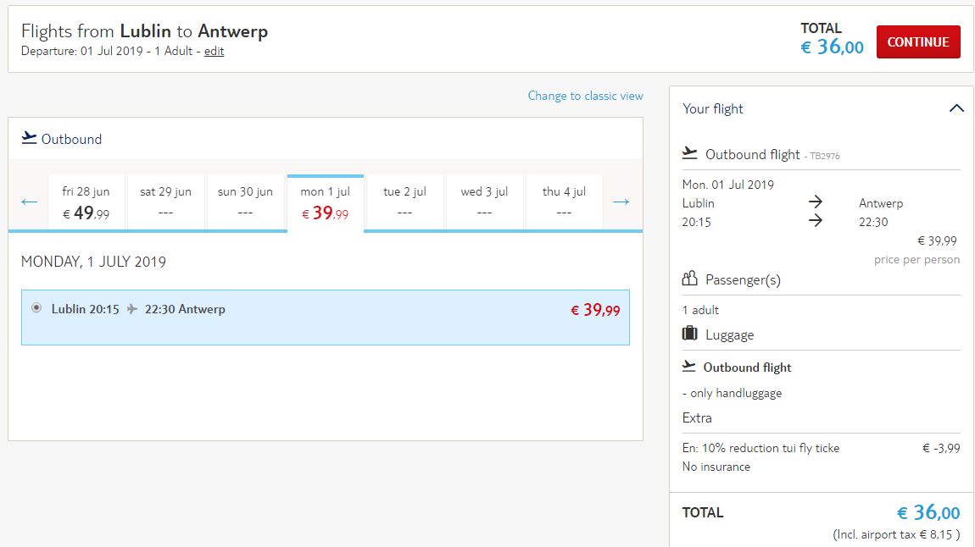Select the mon 1 jul date tab
Viewport: 975px width, 547px height.
point(326,202)
